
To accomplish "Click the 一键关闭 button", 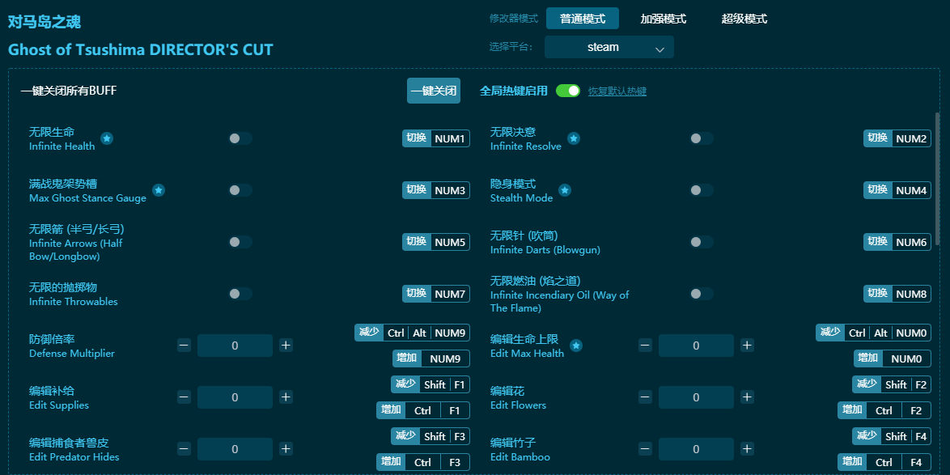I will 433,91.
